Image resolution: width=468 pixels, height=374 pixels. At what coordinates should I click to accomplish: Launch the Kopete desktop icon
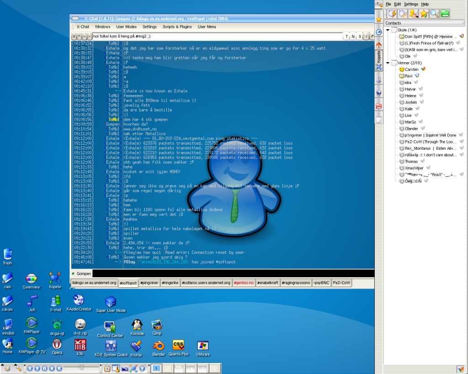tap(55, 281)
